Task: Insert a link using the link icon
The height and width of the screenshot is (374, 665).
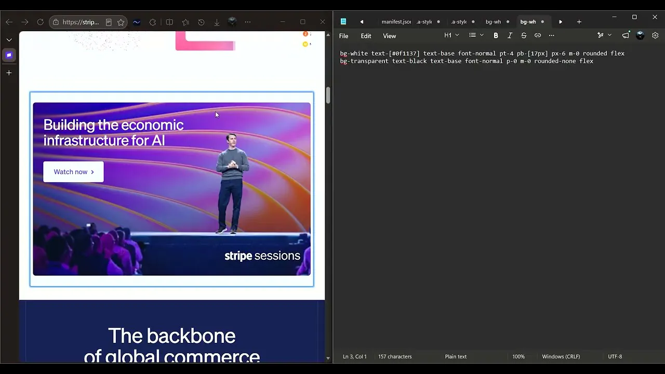Action: click(x=538, y=35)
